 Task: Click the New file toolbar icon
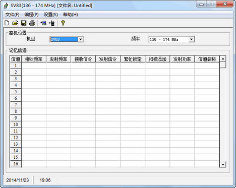point(7,23)
